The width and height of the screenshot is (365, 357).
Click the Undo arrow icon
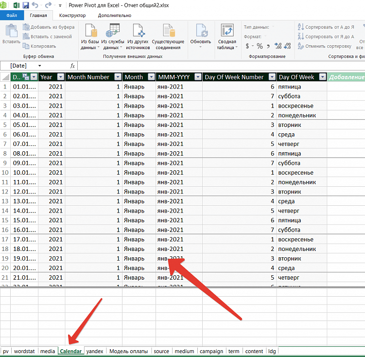[35, 5]
